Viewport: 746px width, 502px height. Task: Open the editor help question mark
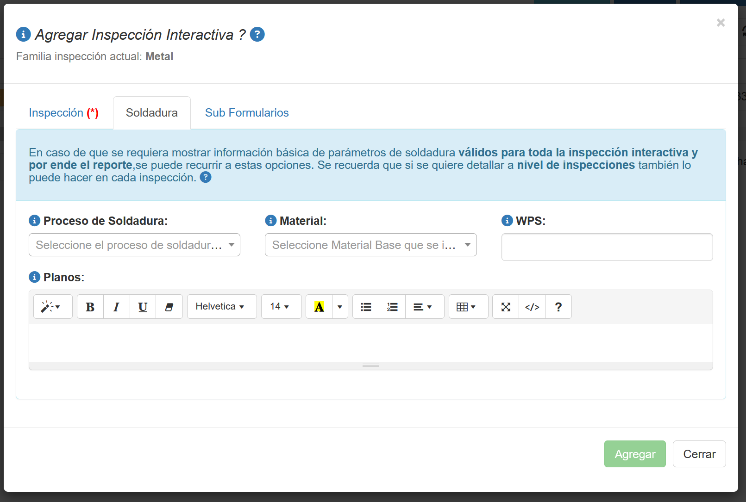tap(558, 307)
